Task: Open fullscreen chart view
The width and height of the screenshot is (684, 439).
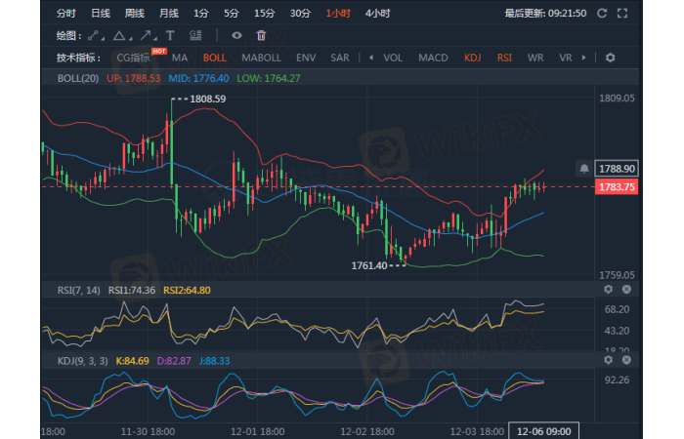Action: 624,14
